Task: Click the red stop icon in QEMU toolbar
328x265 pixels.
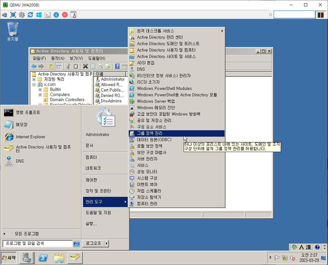Action: coord(65,15)
